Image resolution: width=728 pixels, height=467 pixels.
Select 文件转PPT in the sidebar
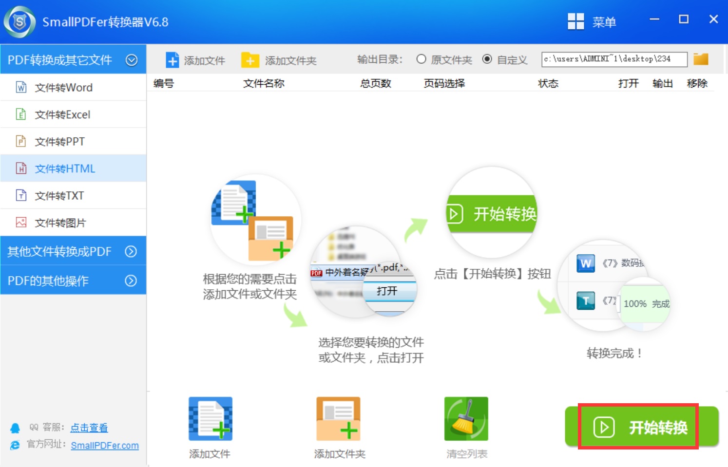pyautogui.click(x=73, y=141)
